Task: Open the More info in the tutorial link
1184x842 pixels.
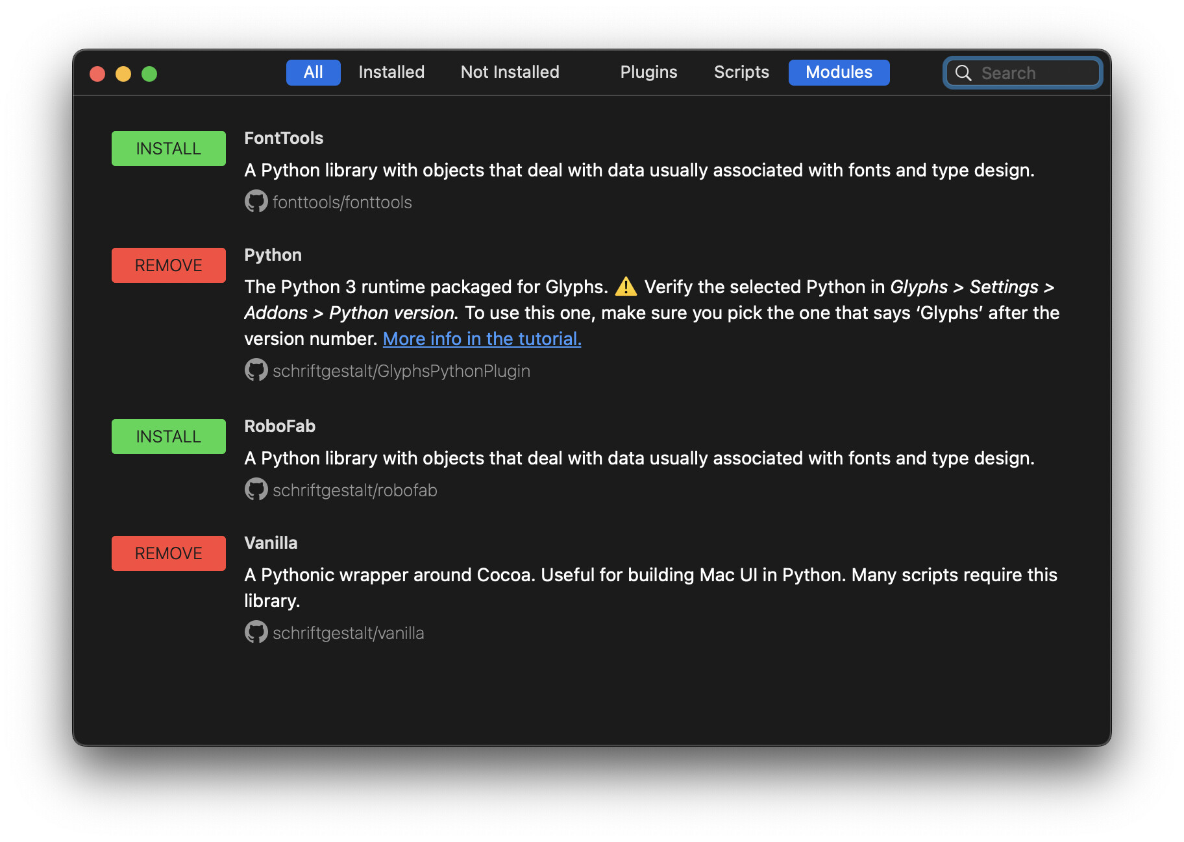Action: click(x=482, y=339)
